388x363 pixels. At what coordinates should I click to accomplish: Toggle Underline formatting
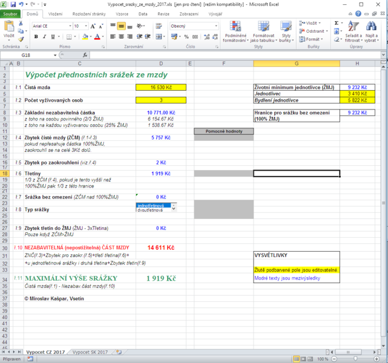point(53,36)
